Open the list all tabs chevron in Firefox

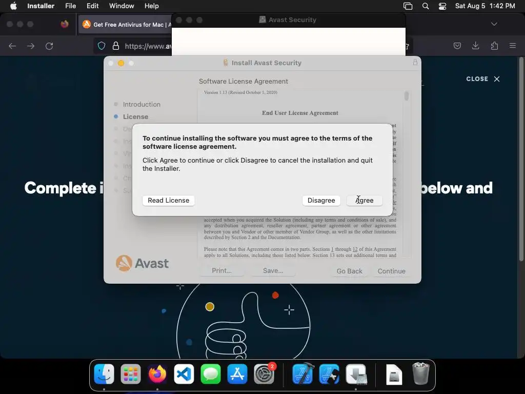pyautogui.click(x=494, y=24)
